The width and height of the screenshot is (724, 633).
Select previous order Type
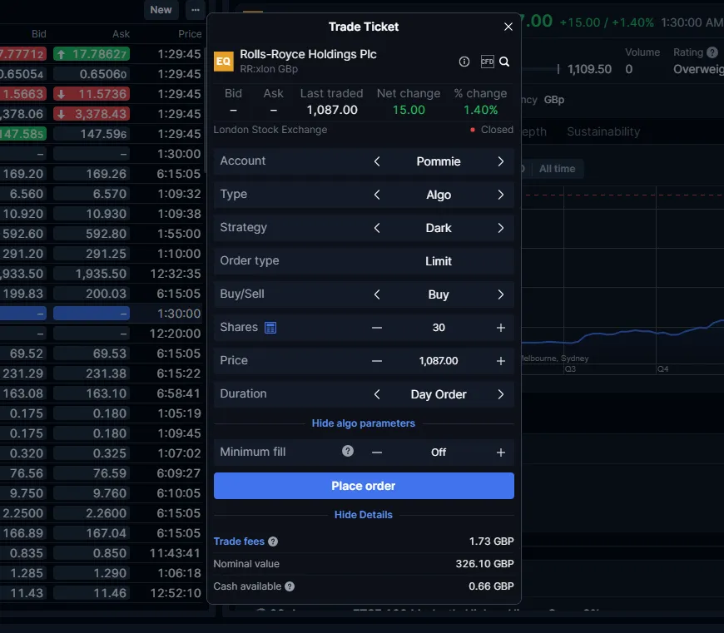click(377, 195)
